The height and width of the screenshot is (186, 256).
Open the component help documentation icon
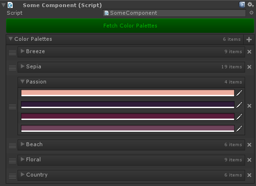(x=242, y=5)
